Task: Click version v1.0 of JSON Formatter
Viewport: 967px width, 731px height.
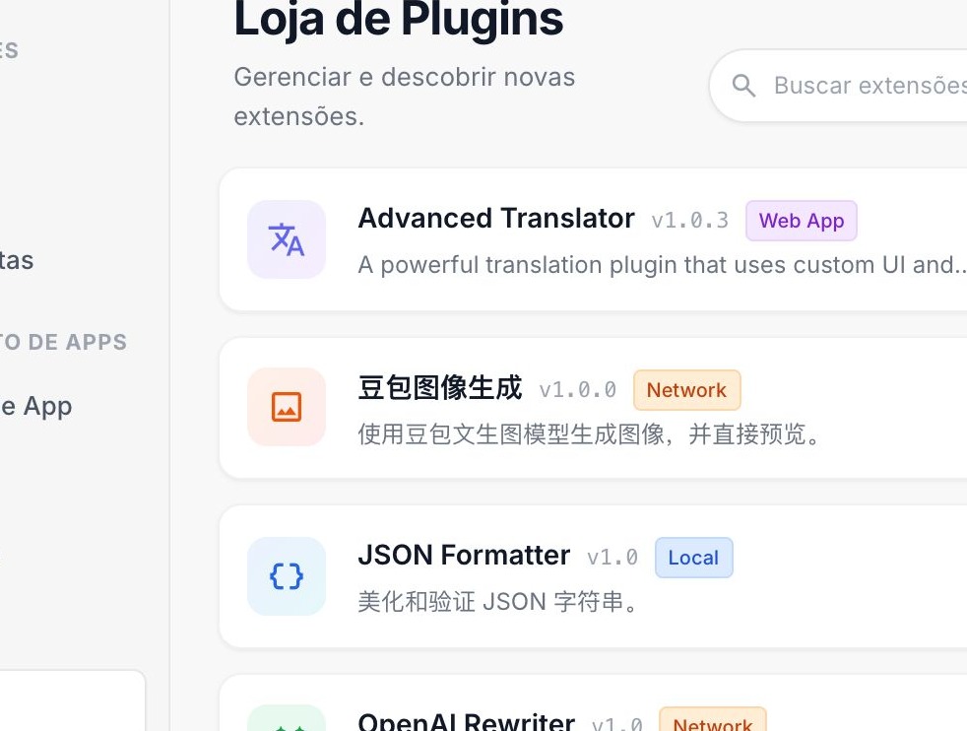Action: click(x=612, y=558)
